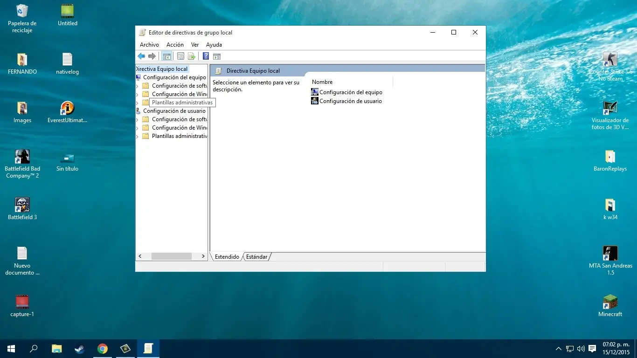Select the Directiva Equipo local root tree node

tap(162, 69)
